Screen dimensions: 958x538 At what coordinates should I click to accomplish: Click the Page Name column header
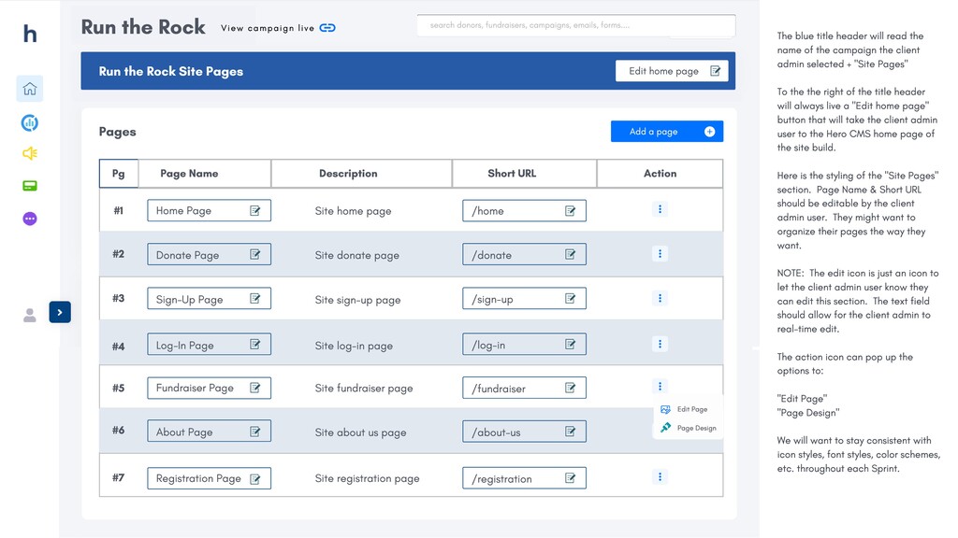(205, 173)
